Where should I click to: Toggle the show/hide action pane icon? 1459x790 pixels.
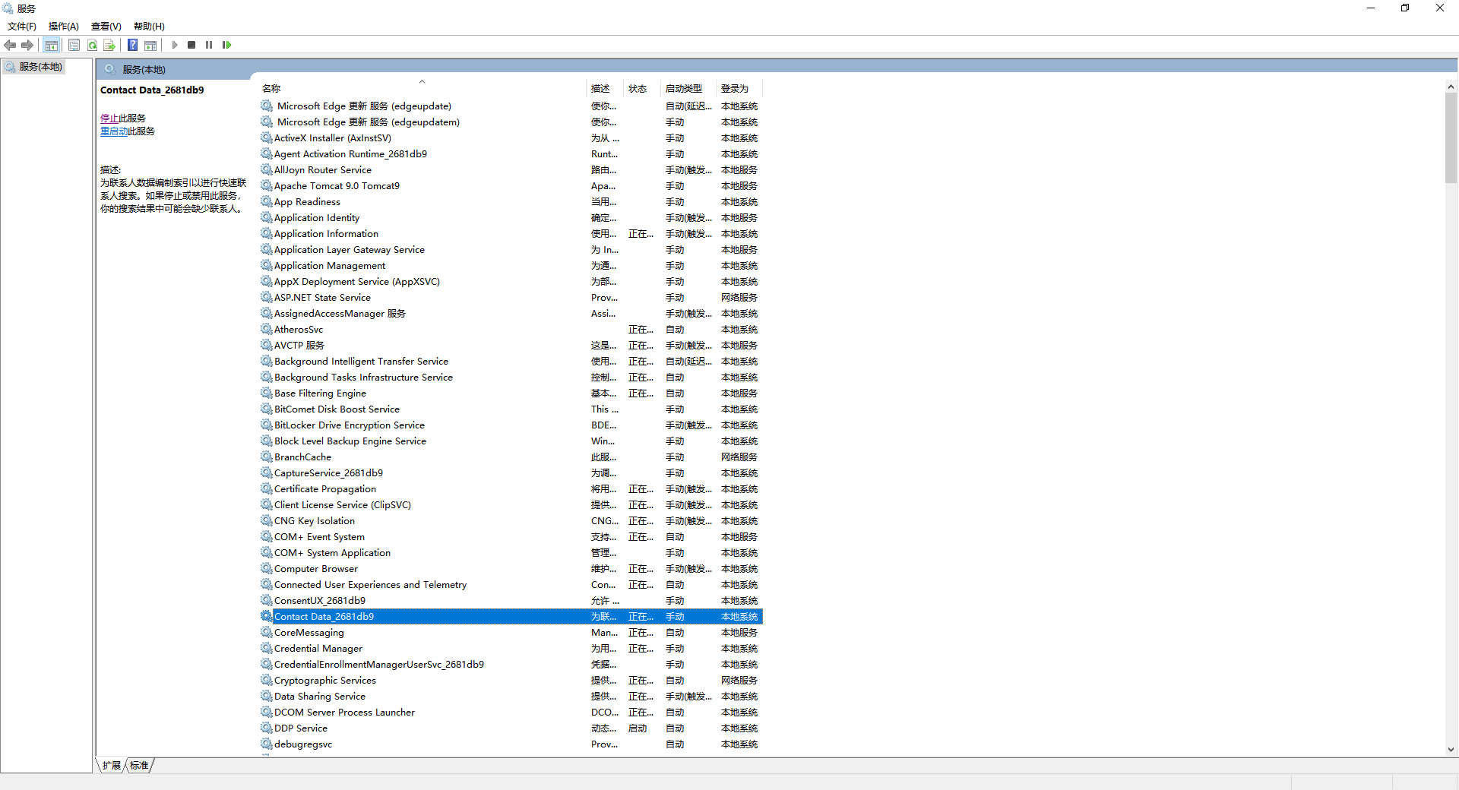[x=150, y=45]
